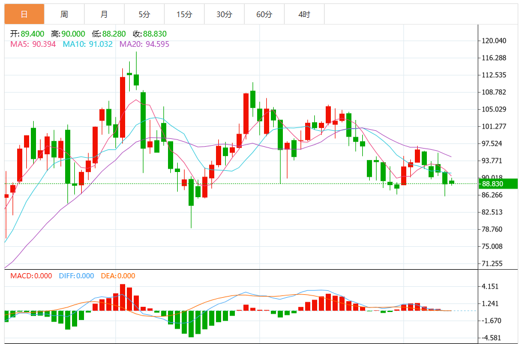The image size is (520, 344).
Task: Switch to the 周 weekly tab
Action: point(65,14)
